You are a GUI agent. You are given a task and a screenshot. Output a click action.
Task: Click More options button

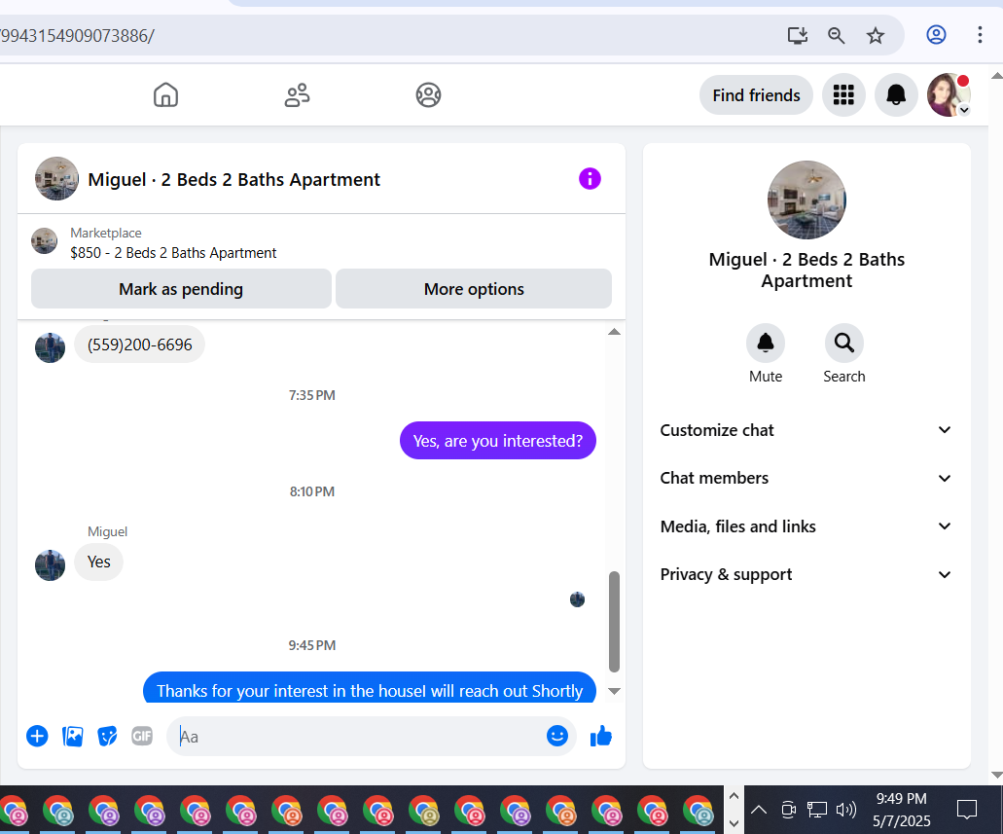click(x=474, y=289)
